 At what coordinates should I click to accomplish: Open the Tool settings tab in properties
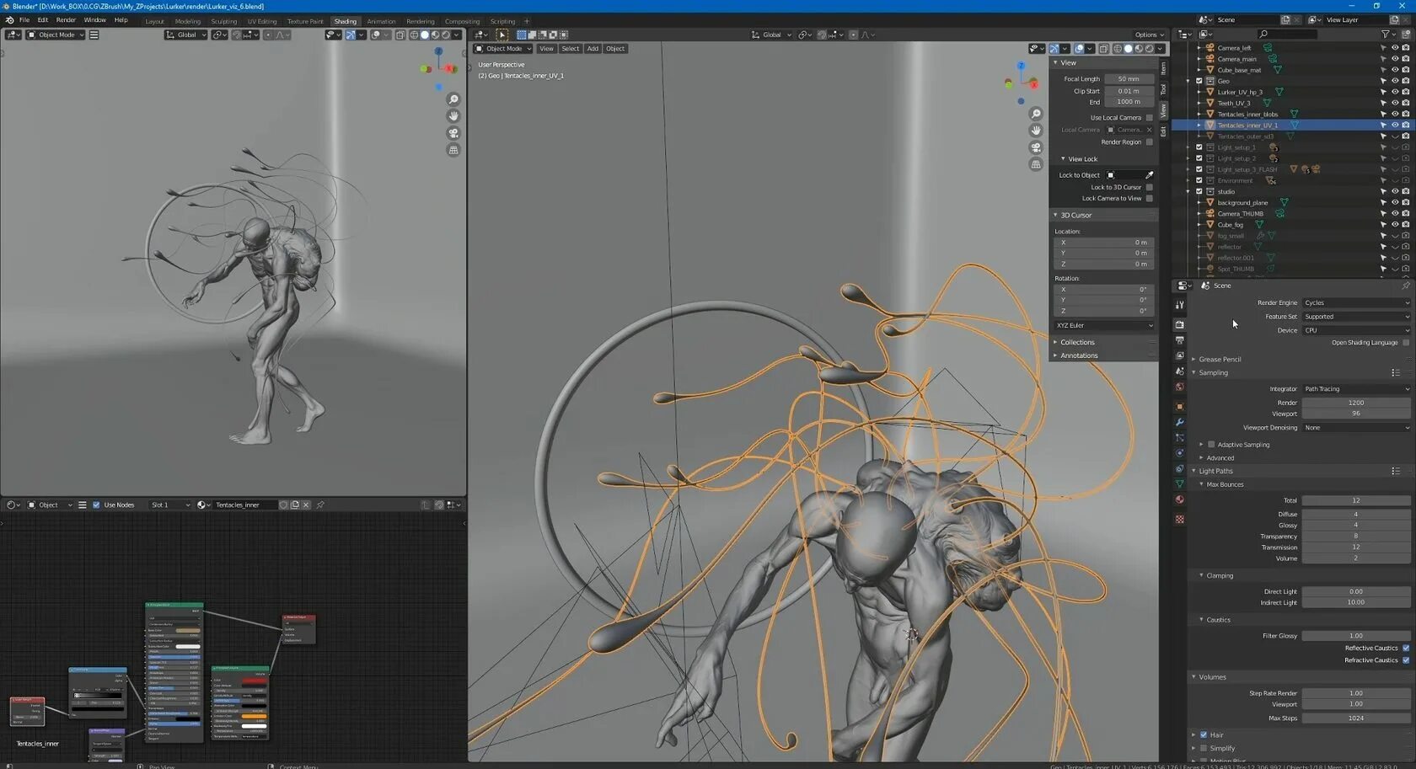coord(1180,304)
